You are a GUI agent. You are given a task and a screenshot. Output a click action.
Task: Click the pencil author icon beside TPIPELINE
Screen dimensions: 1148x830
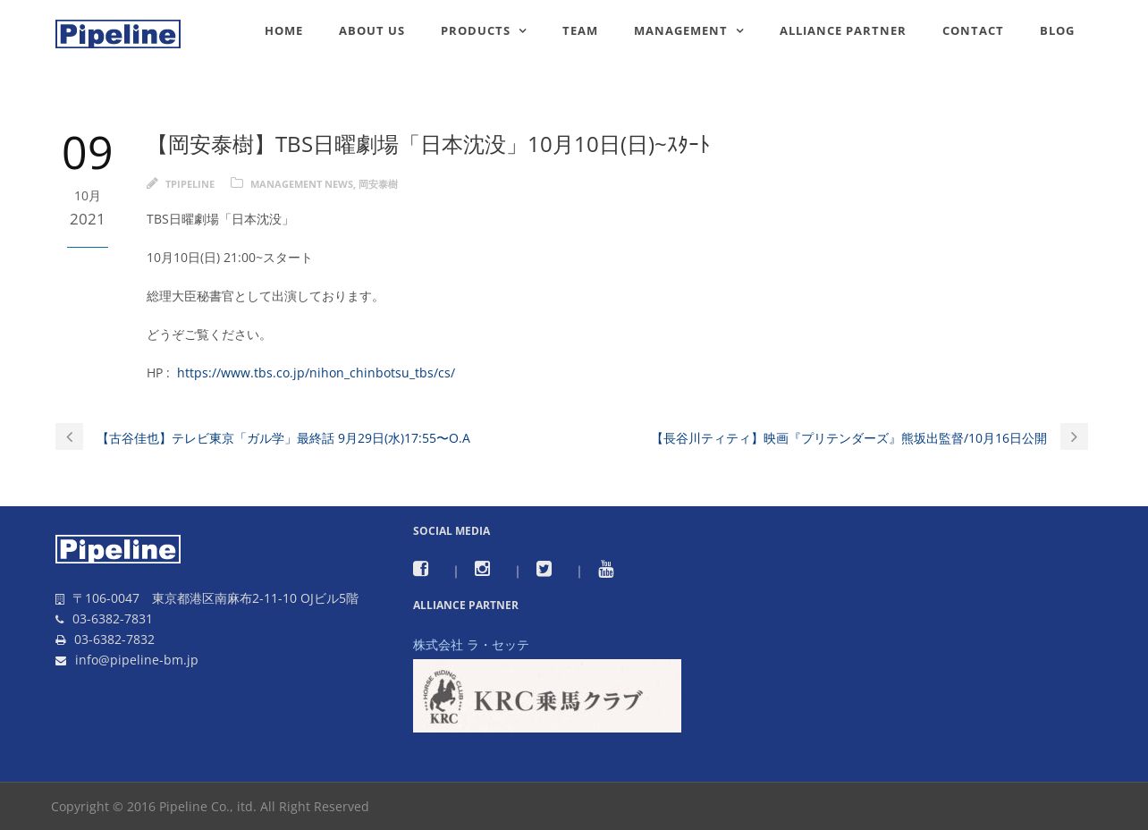pos(152,183)
